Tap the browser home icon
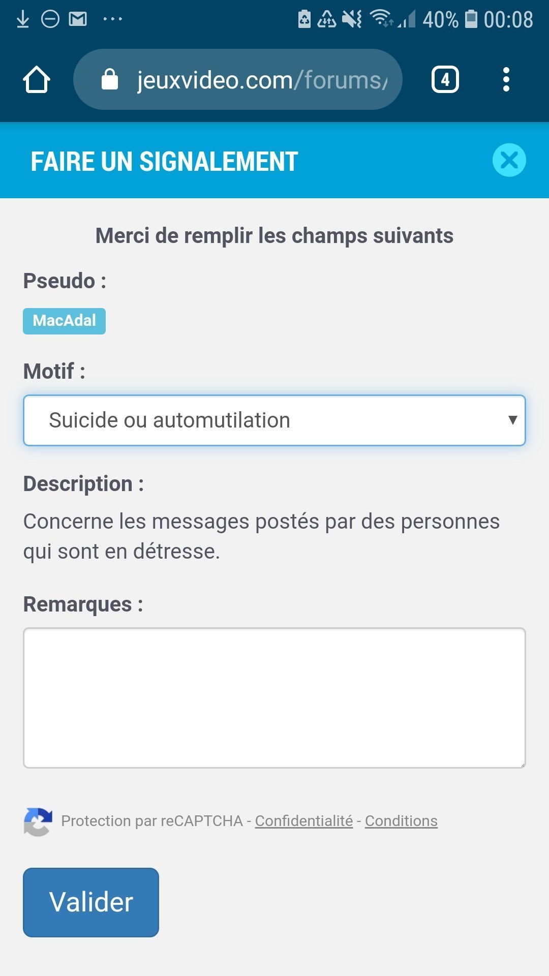Viewport: 549px width, 976px height. coord(37,80)
